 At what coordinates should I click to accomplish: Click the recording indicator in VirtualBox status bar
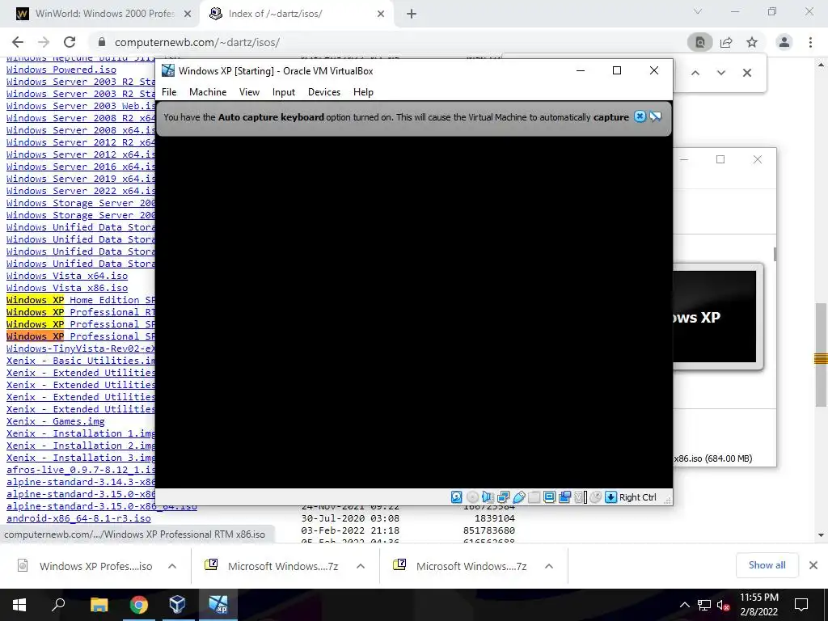coord(564,497)
